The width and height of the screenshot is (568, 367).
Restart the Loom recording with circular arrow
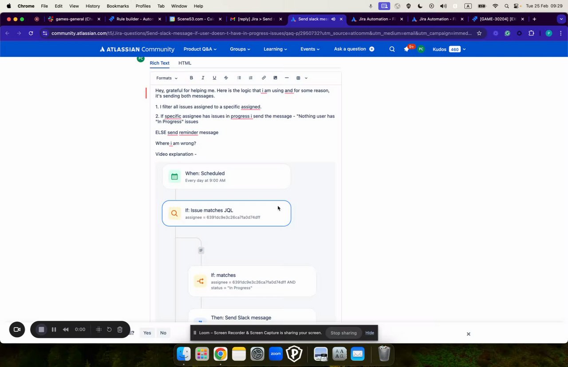point(109,329)
